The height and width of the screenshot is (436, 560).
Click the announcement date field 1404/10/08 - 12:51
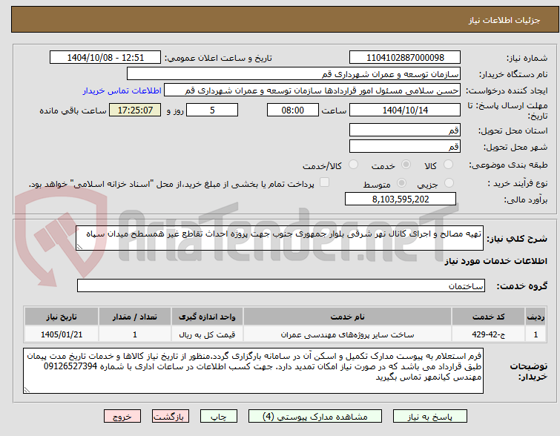pos(105,58)
